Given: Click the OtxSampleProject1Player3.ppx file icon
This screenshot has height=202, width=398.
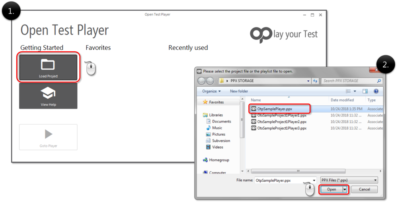Looking at the screenshot, I should pos(254,128).
